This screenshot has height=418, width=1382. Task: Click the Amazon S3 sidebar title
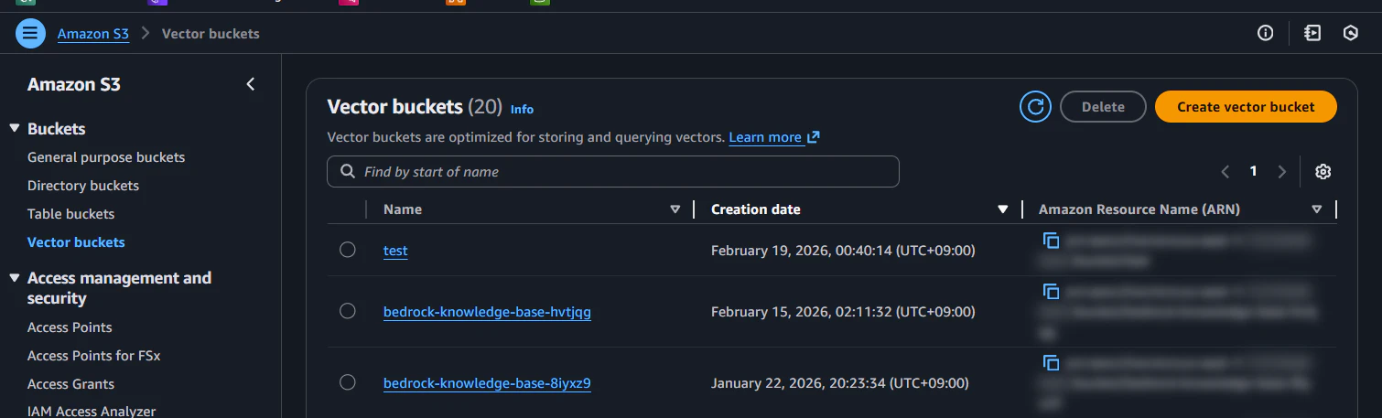[x=74, y=84]
